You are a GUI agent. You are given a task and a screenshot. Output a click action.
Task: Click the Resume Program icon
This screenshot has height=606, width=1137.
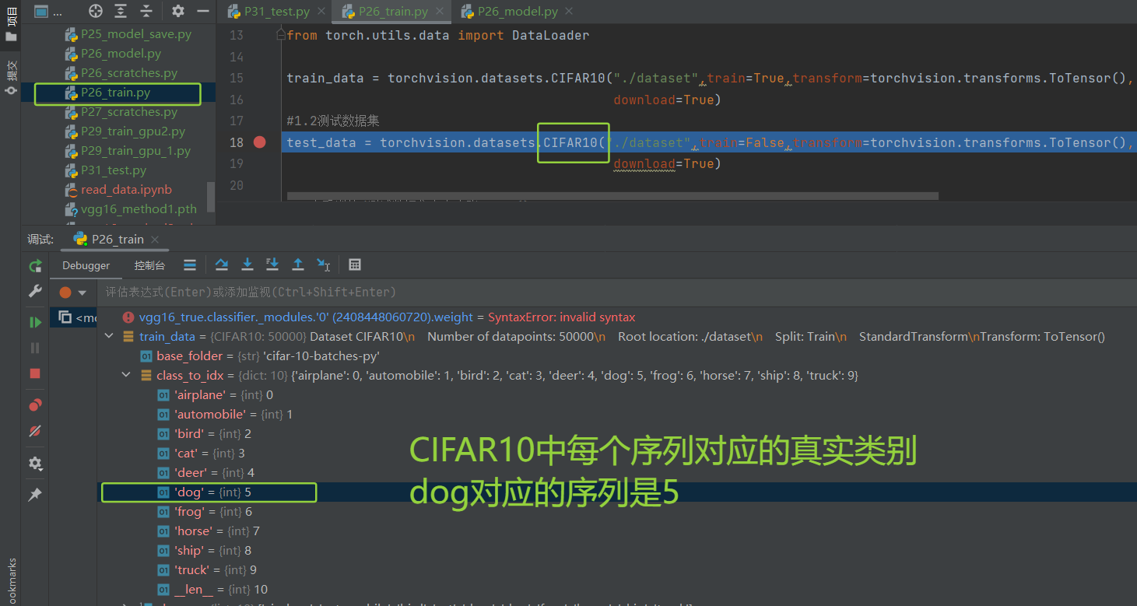pyautogui.click(x=35, y=321)
